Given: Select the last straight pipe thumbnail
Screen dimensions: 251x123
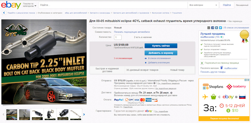Looking at the screenshot, I should (76, 114).
